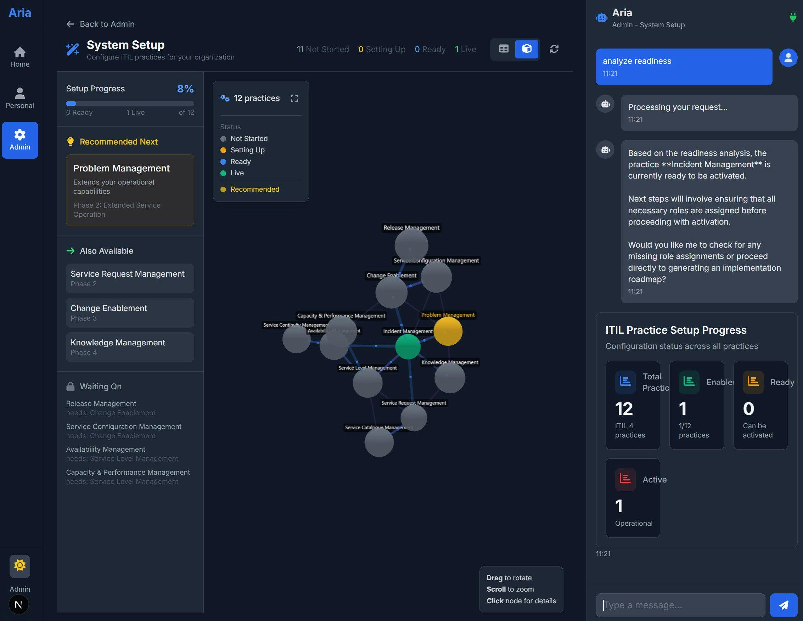This screenshot has width=803, height=621.
Task: Focus the Type a message field
Action: click(680, 605)
